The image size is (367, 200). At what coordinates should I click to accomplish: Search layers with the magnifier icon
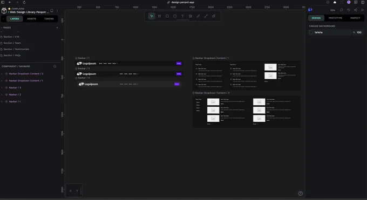pos(55,66)
